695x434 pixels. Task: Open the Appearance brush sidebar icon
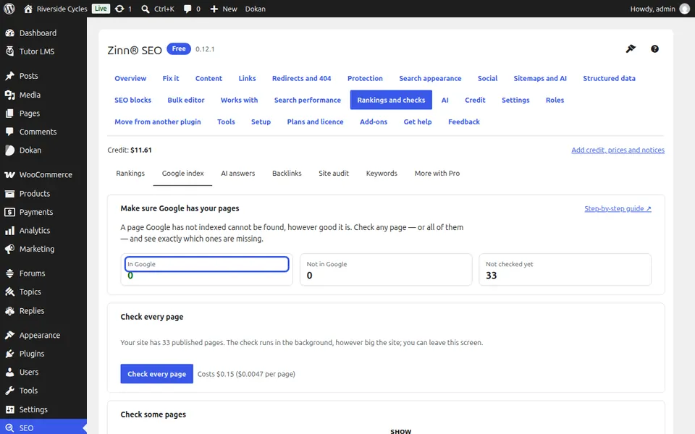[9, 335]
